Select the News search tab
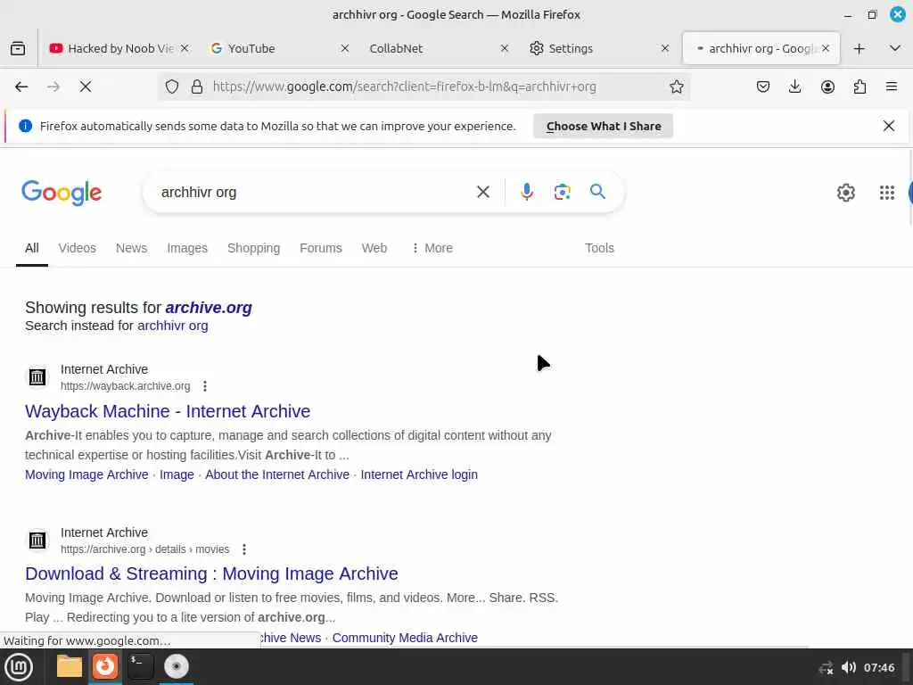The width and height of the screenshot is (913, 685). (131, 248)
